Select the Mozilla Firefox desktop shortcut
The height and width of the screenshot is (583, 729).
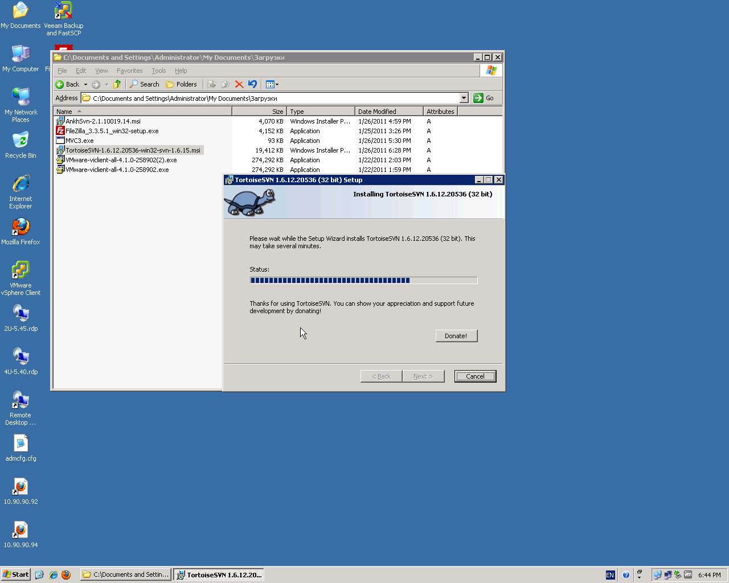[21, 232]
